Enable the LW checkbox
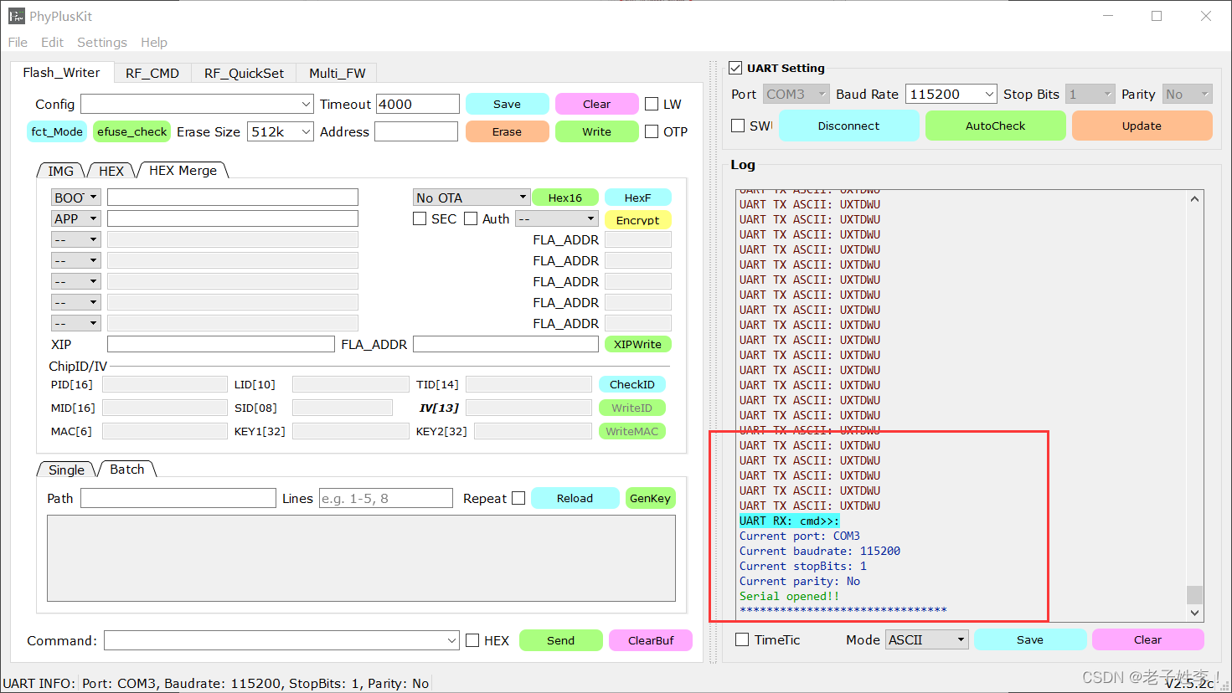 coord(652,104)
